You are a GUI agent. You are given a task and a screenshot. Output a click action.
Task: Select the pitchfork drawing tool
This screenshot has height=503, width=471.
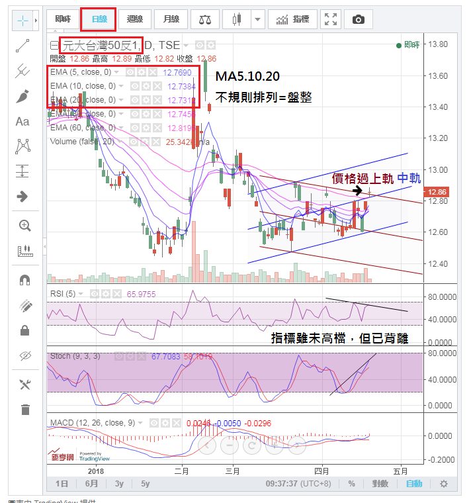click(x=22, y=71)
